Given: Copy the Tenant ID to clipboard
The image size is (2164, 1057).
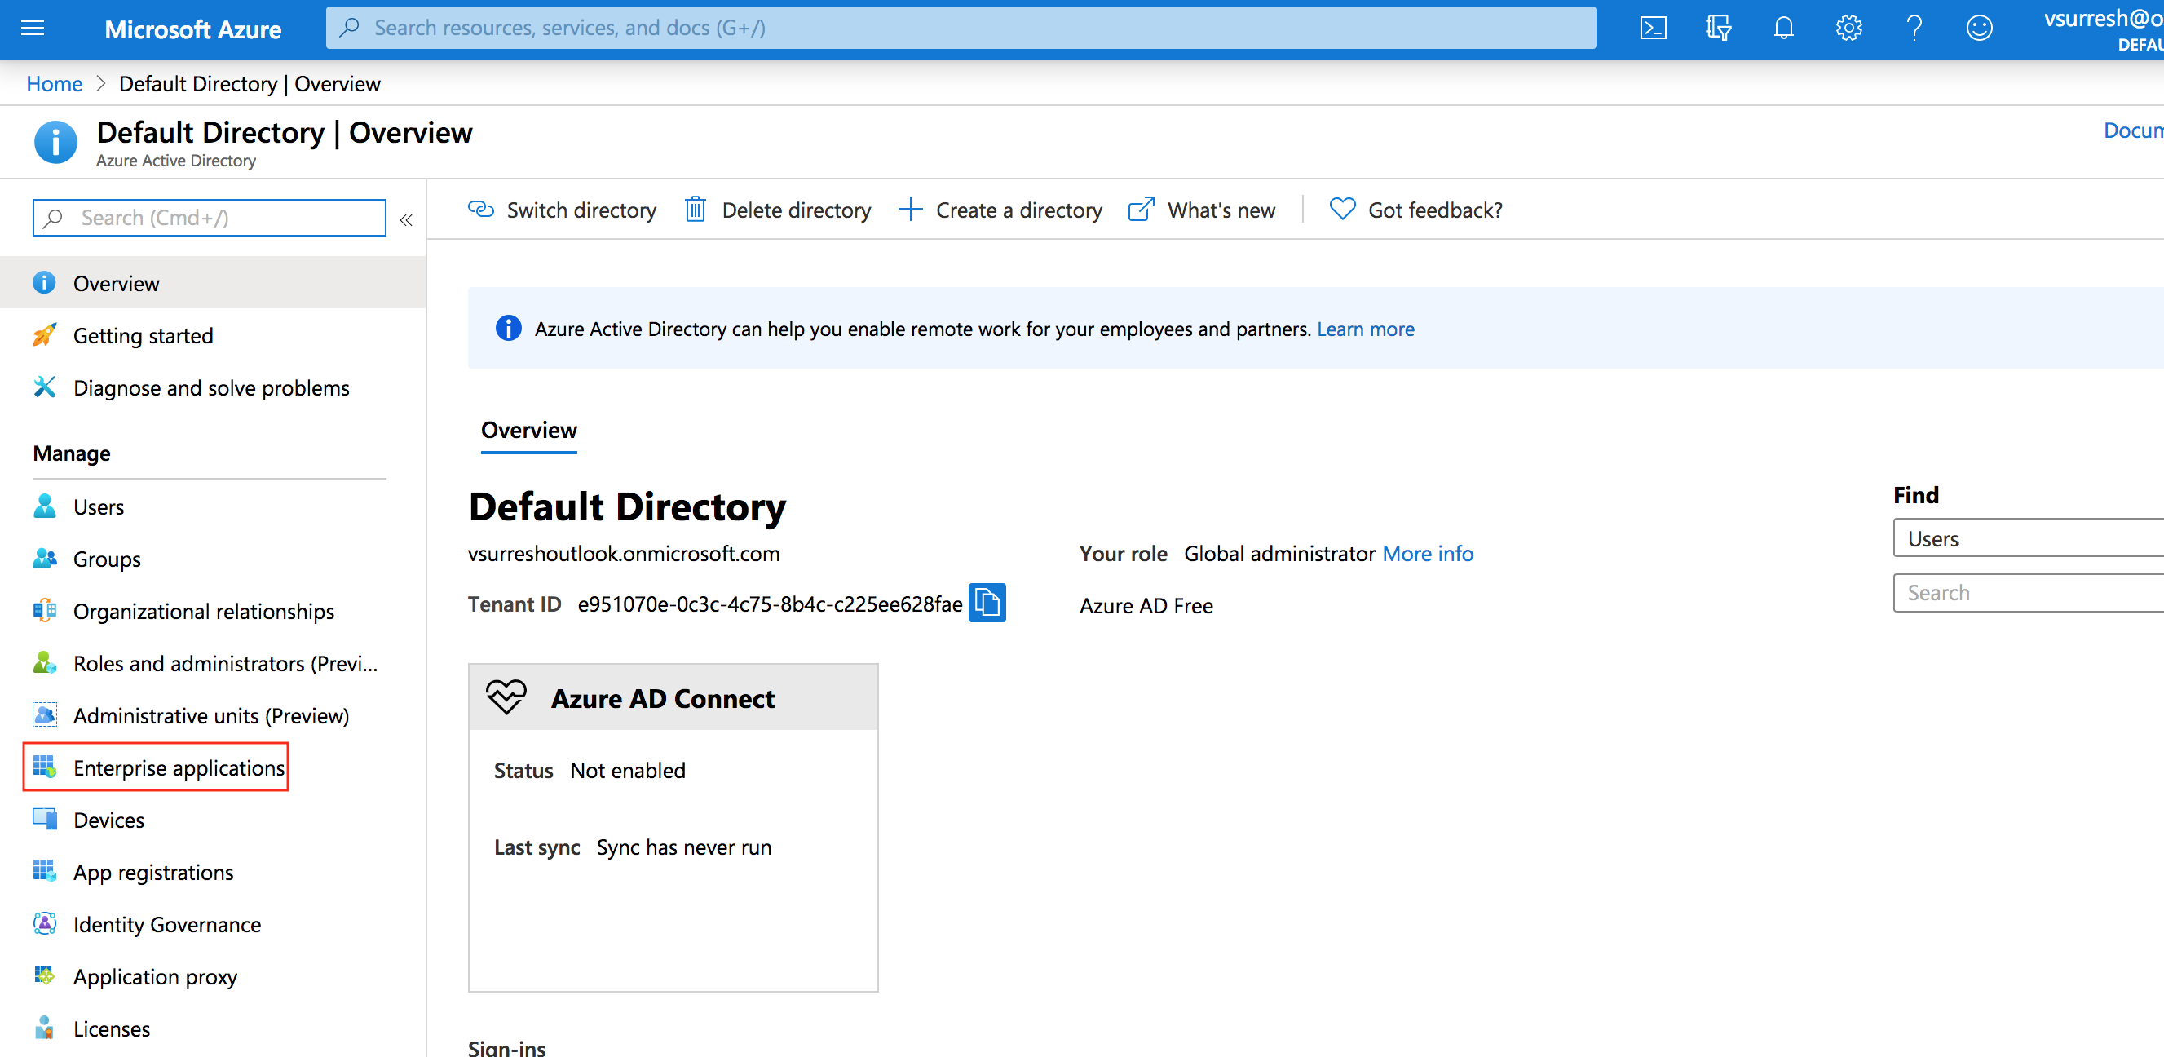Looking at the screenshot, I should pyautogui.click(x=987, y=604).
